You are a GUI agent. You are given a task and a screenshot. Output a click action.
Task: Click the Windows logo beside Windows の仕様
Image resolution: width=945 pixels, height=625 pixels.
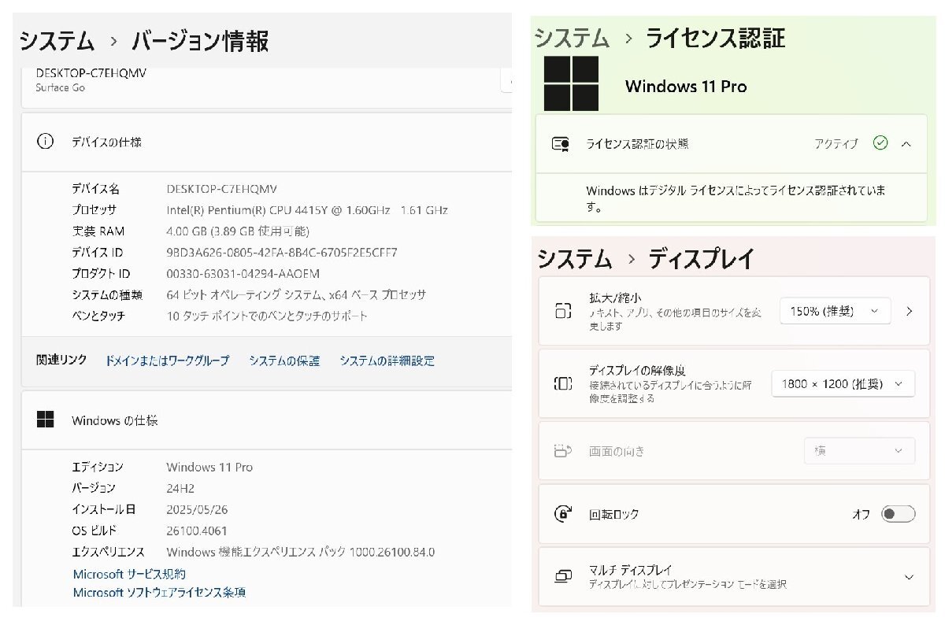(x=45, y=420)
